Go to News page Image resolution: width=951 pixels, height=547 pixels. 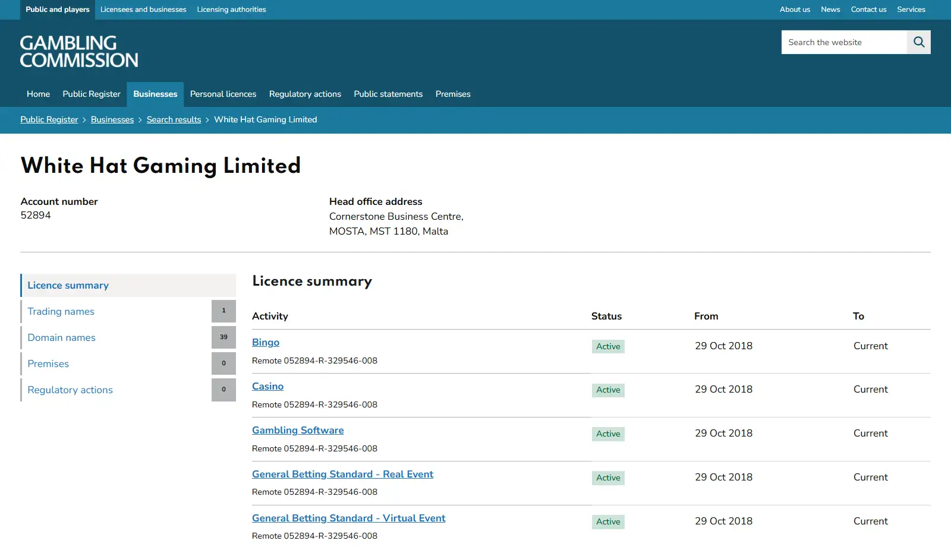pos(830,10)
